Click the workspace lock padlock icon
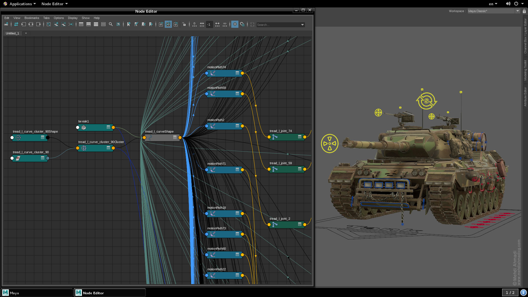528x297 pixels. [x=524, y=11]
